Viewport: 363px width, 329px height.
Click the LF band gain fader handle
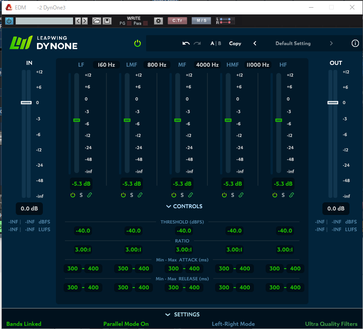(x=77, y=120)
